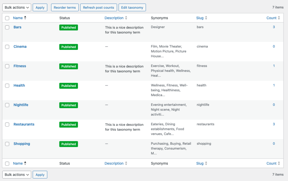Tick the checkbox for the Bars term
The width and height of the screenshot is (288, 181).
(x=7, y=27)
